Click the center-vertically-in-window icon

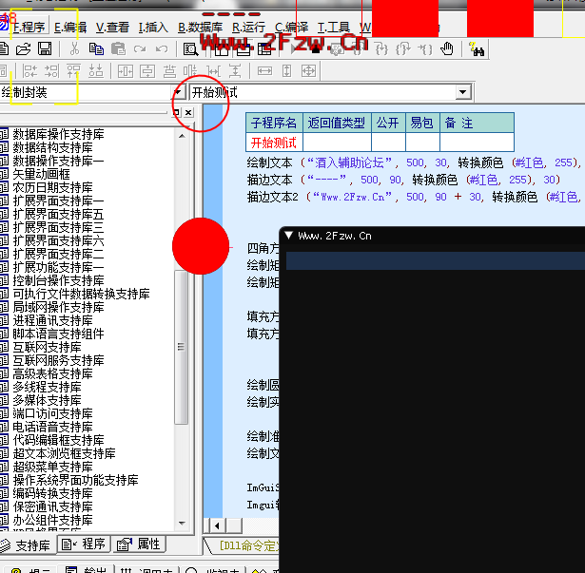147,71
